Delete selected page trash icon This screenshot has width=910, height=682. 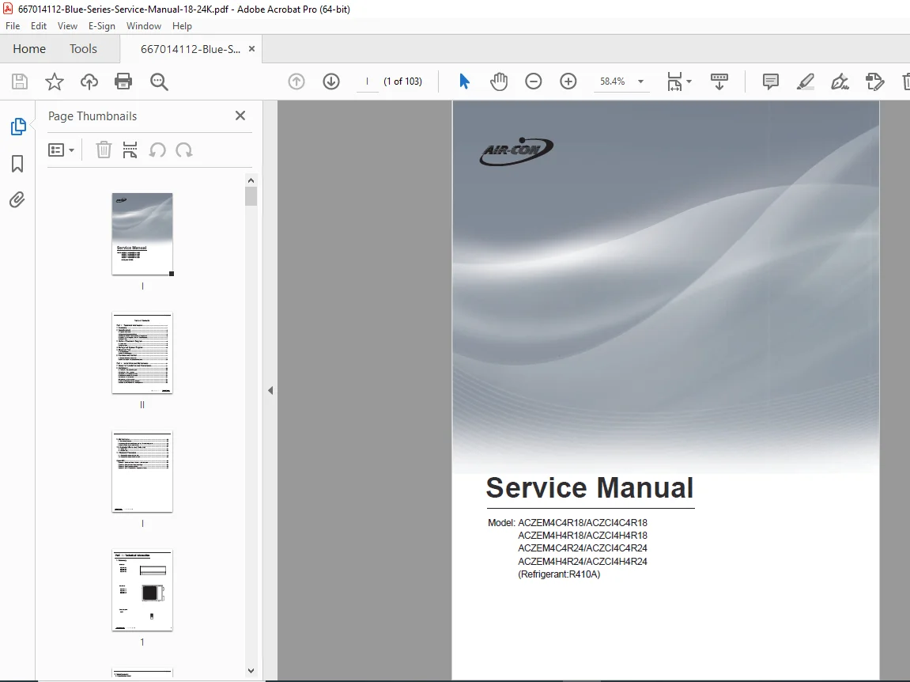104,150
